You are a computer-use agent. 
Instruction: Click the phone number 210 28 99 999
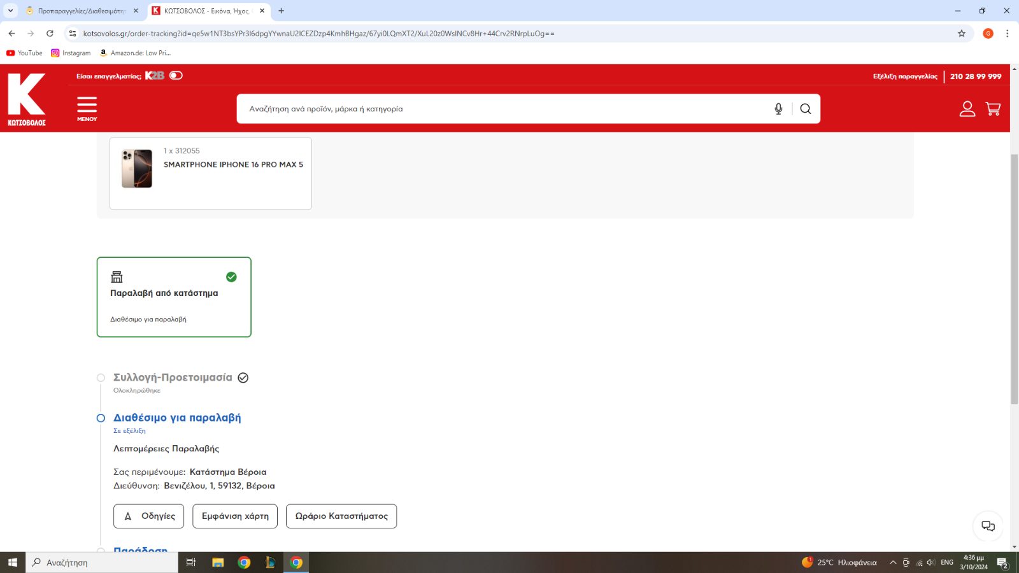tap(976, 76)
